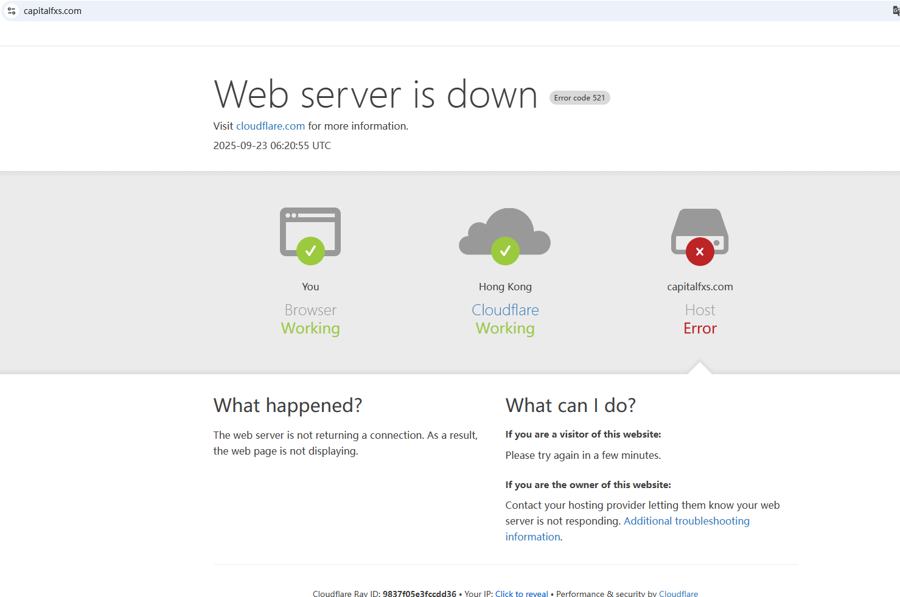Click 'If you are a visitor of this website:'
The width and height of the screenshot is (900, 597).
coord(583,435)
